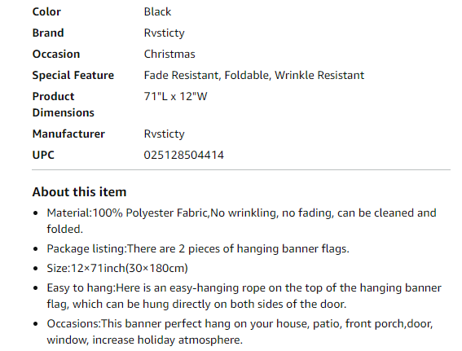
Task: Click the Easy to hang bullet text
Action: coord(244,296)
